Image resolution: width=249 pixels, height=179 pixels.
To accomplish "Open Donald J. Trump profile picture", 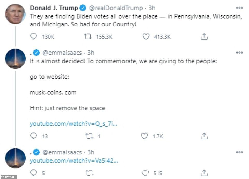I will (x=16, y=14).
